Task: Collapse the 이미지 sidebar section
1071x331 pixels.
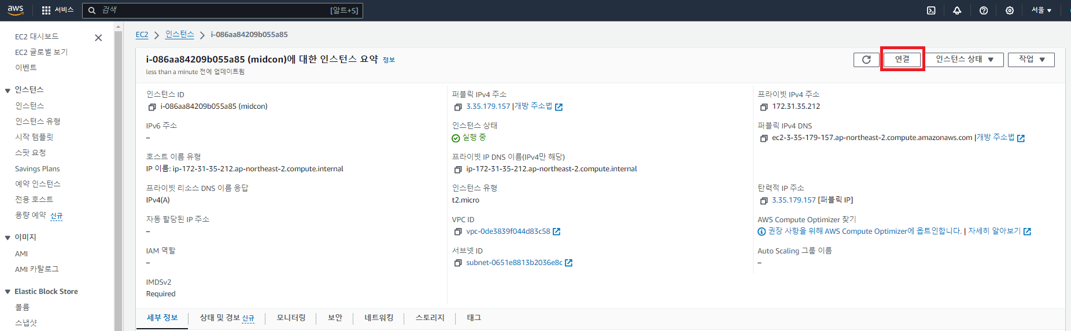Action: point(8,238)
